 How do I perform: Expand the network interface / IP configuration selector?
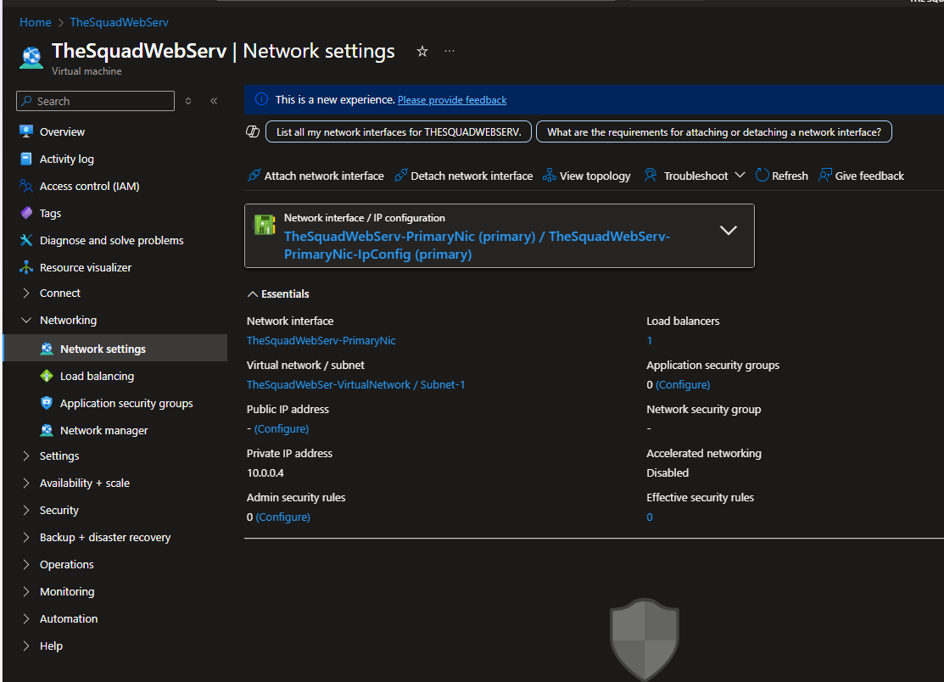[x=729, y=231]
